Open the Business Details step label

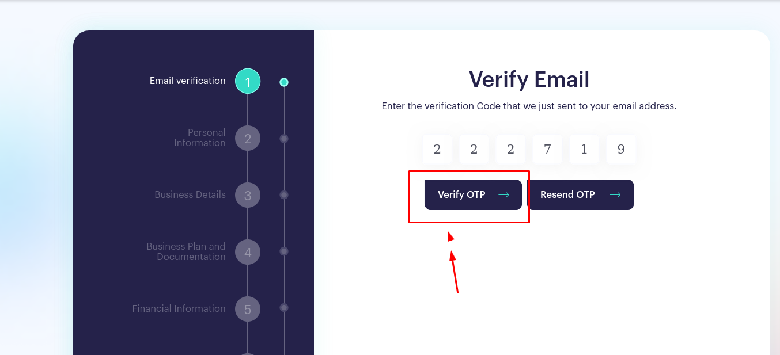[x=190, y=194]
